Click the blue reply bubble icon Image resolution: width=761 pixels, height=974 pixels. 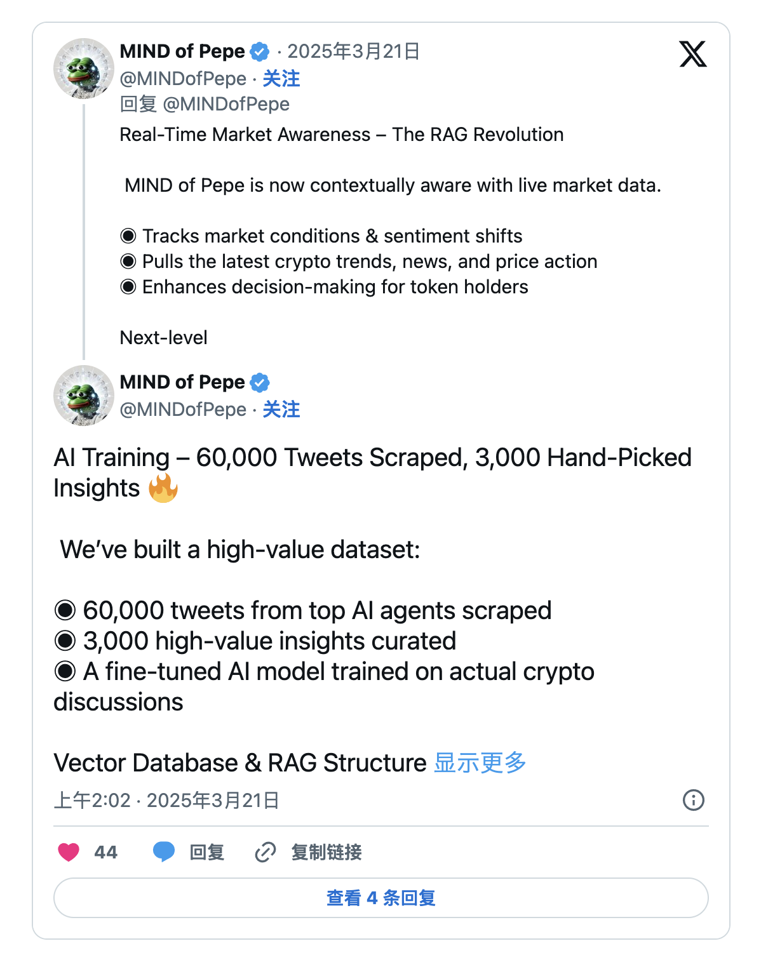click(164, 852)
